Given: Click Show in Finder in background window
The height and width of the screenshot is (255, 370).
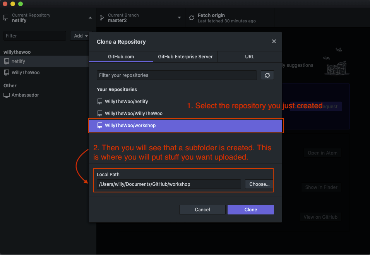Looking at the screenshot, I should pyautogui.click(x=321, y=187).
